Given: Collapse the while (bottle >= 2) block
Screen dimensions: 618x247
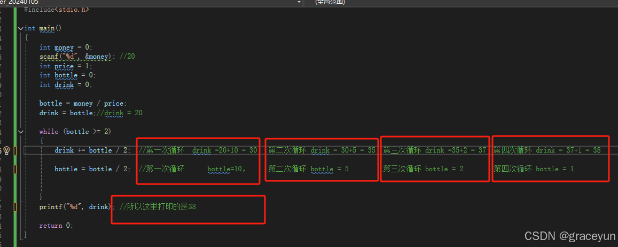Looking at the screenshot, I should click(20, 132).
